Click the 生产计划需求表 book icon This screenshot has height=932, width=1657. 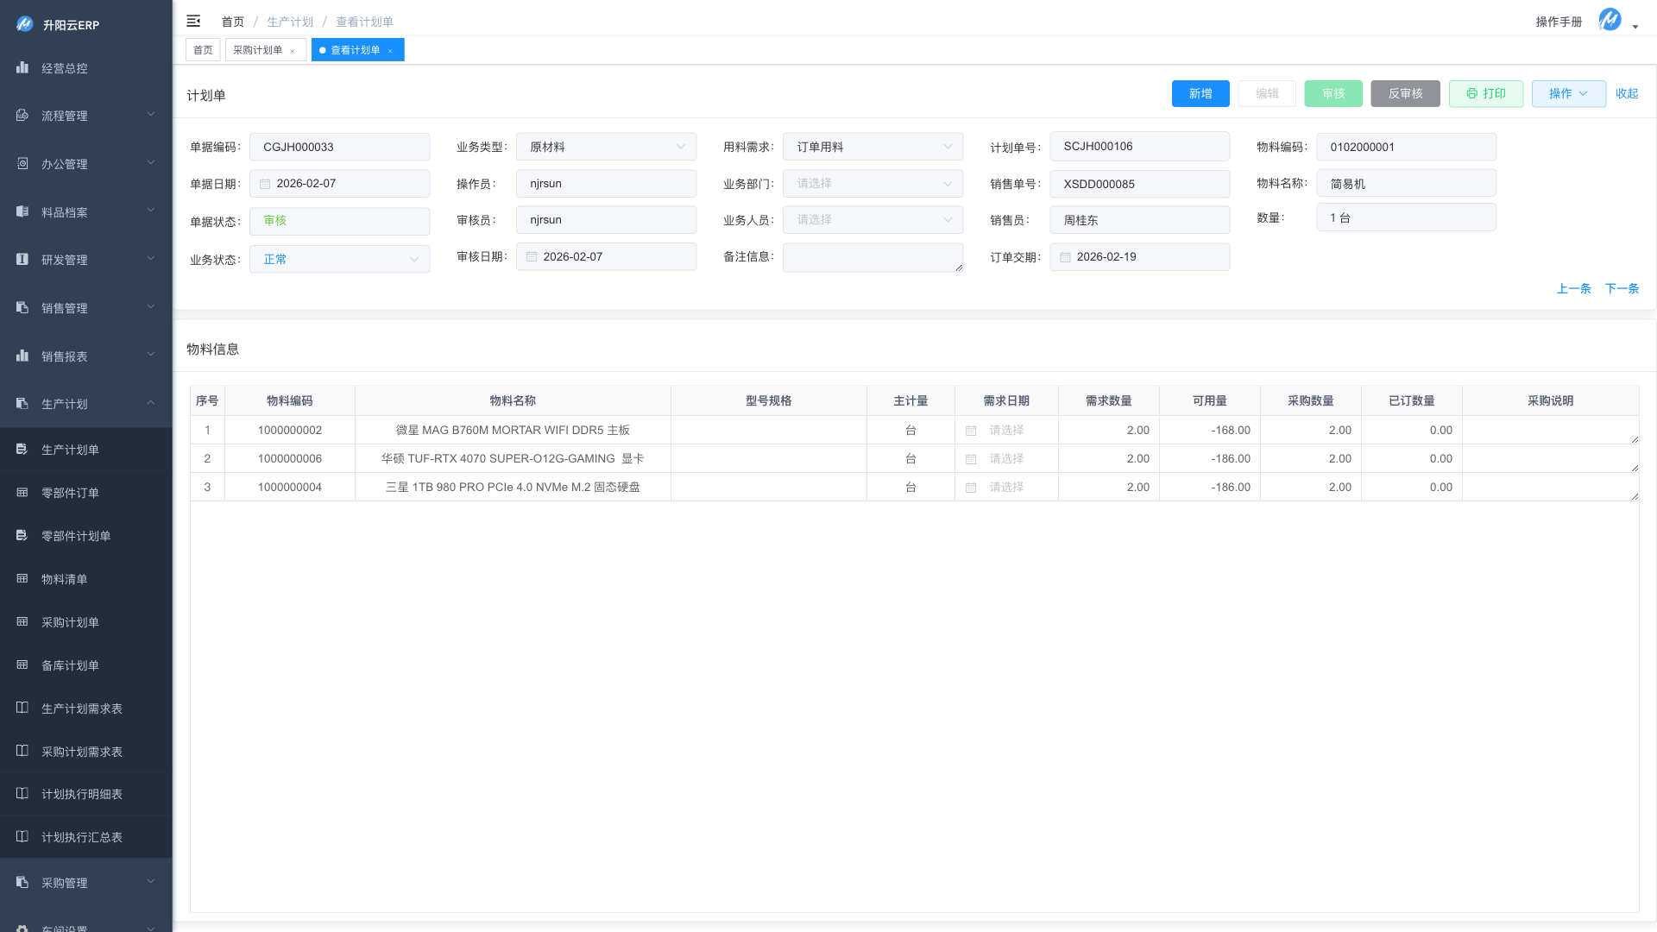click(x=22, y=708)
